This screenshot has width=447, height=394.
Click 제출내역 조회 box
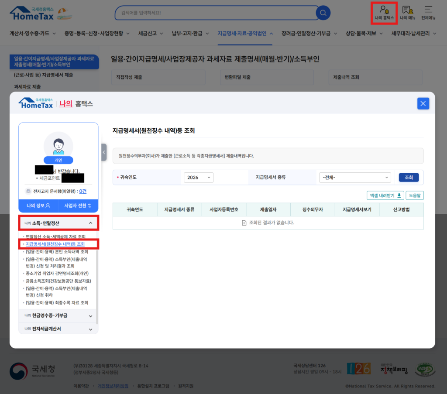[375, 77]
